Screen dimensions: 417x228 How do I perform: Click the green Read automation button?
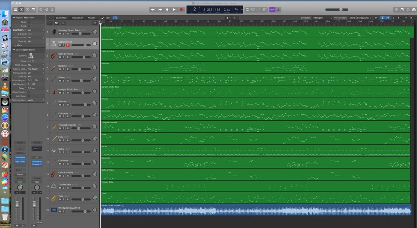point(20,182)
